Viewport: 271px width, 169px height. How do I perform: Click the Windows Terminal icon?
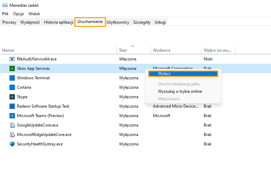click(12, 78)
